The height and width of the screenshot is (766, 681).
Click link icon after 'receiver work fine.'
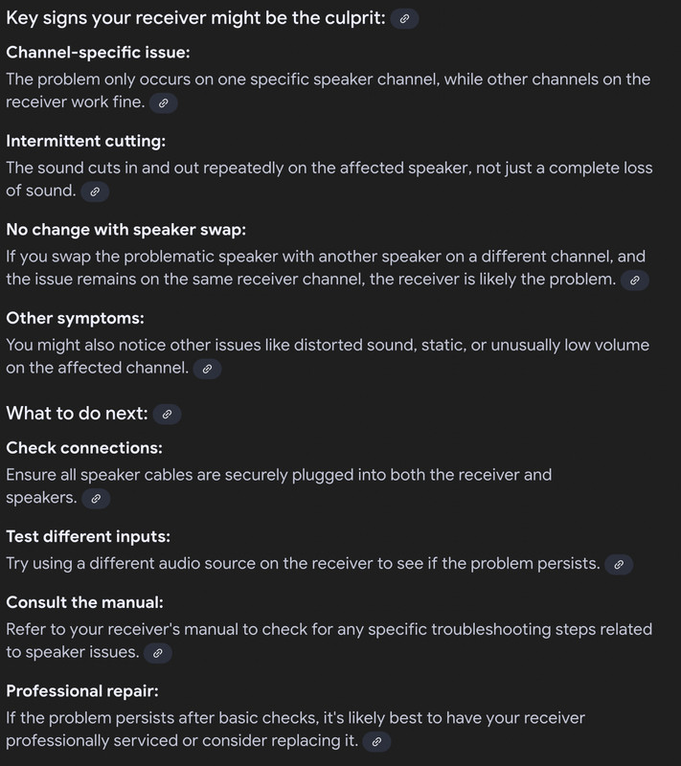coord(163,103)
